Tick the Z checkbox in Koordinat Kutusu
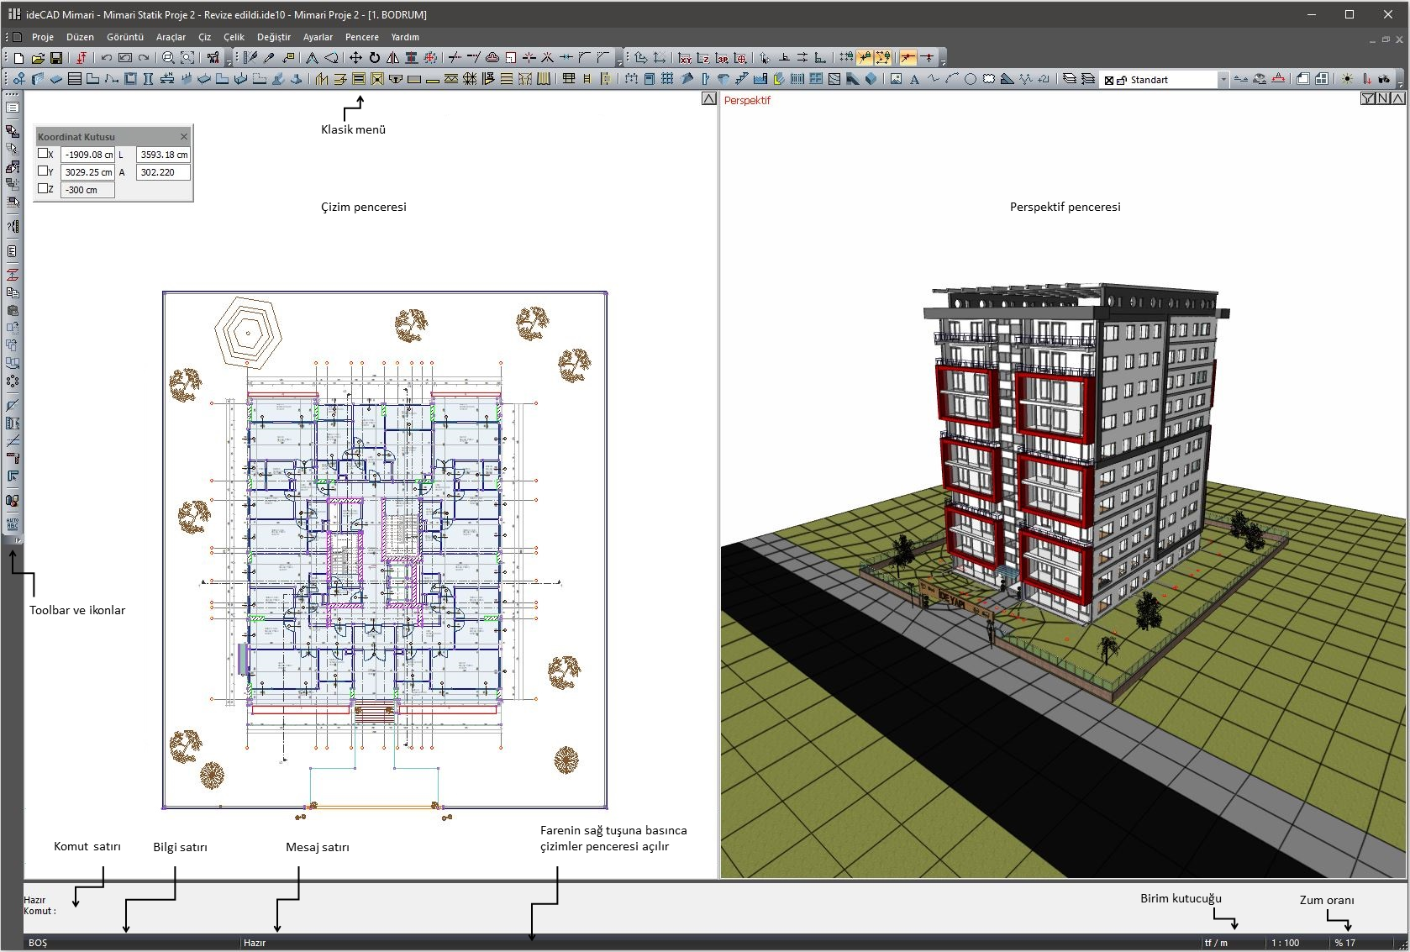The width and height of the screenshot is (1410, 952). [43, 189]
